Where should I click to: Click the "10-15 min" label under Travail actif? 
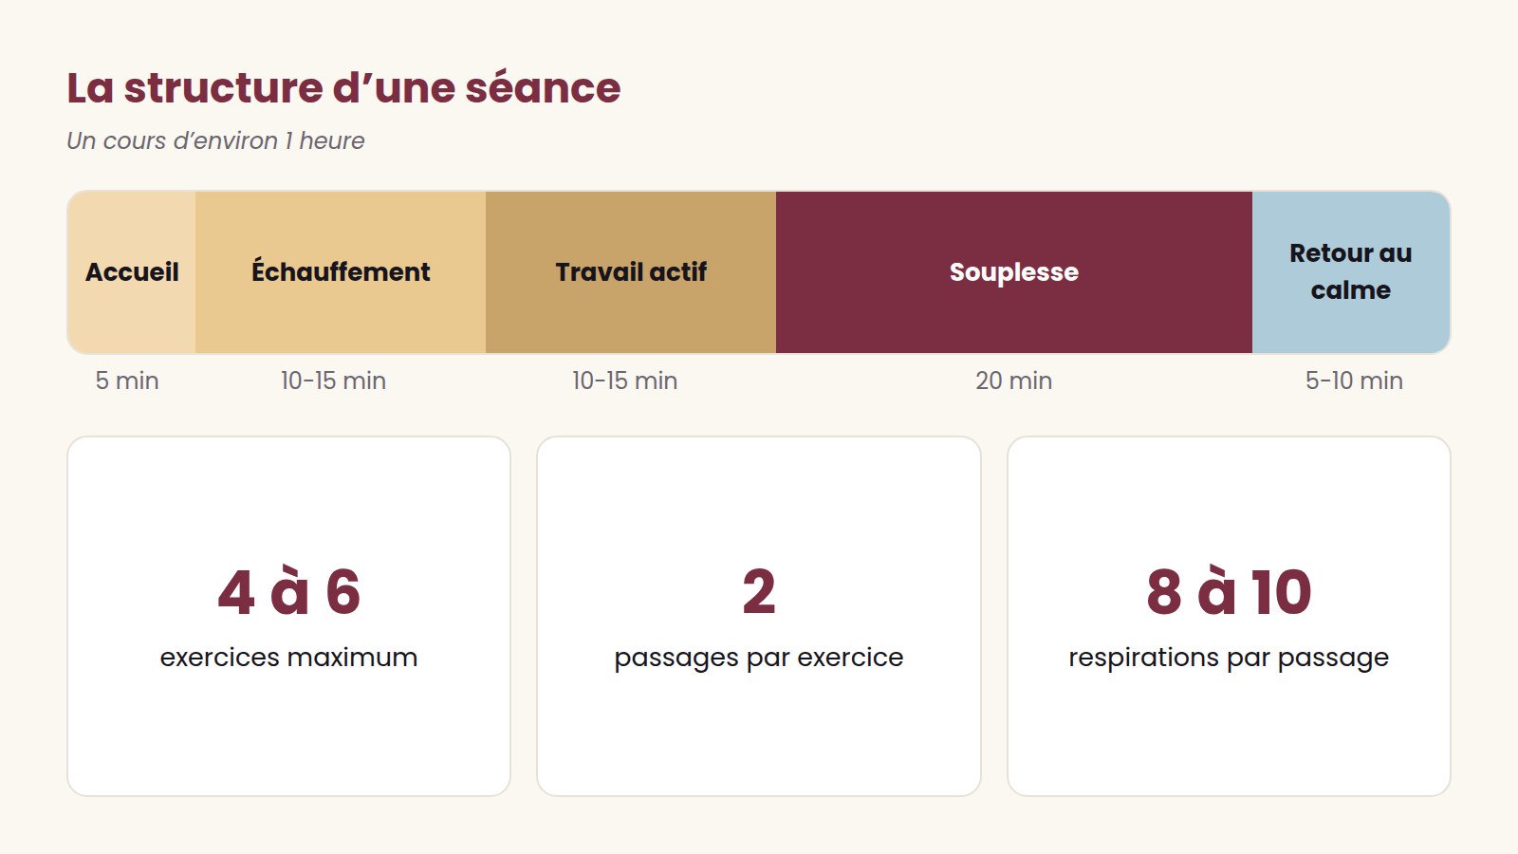624,381
